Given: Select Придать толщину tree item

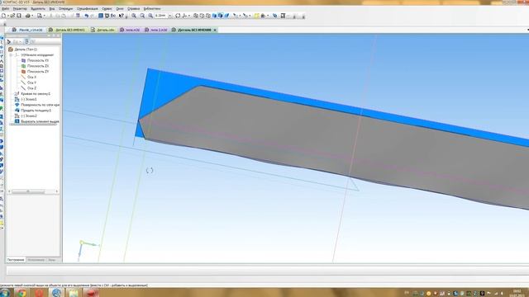Looking at the screenshot, I should coord(36,110).
